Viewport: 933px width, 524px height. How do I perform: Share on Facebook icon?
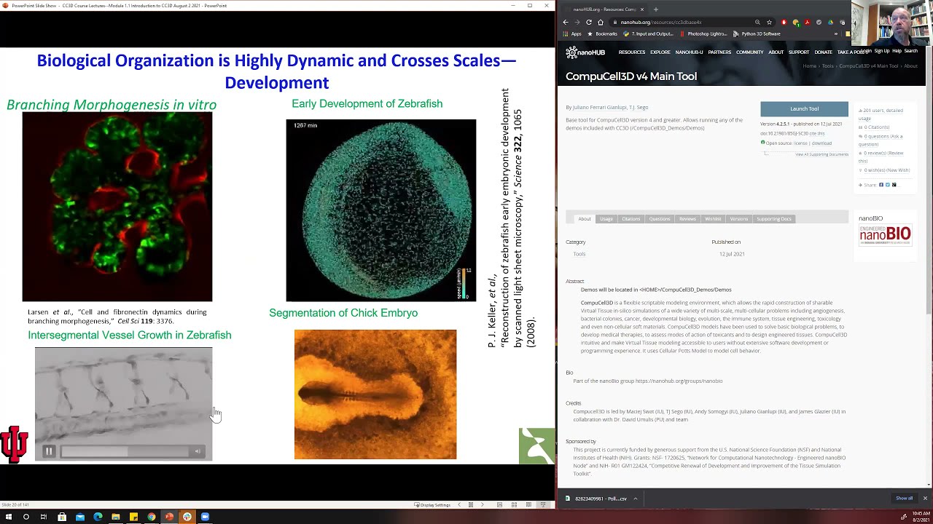(x=881, y=185)
